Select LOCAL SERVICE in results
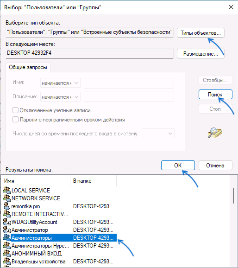 click(x=31, y=190)
